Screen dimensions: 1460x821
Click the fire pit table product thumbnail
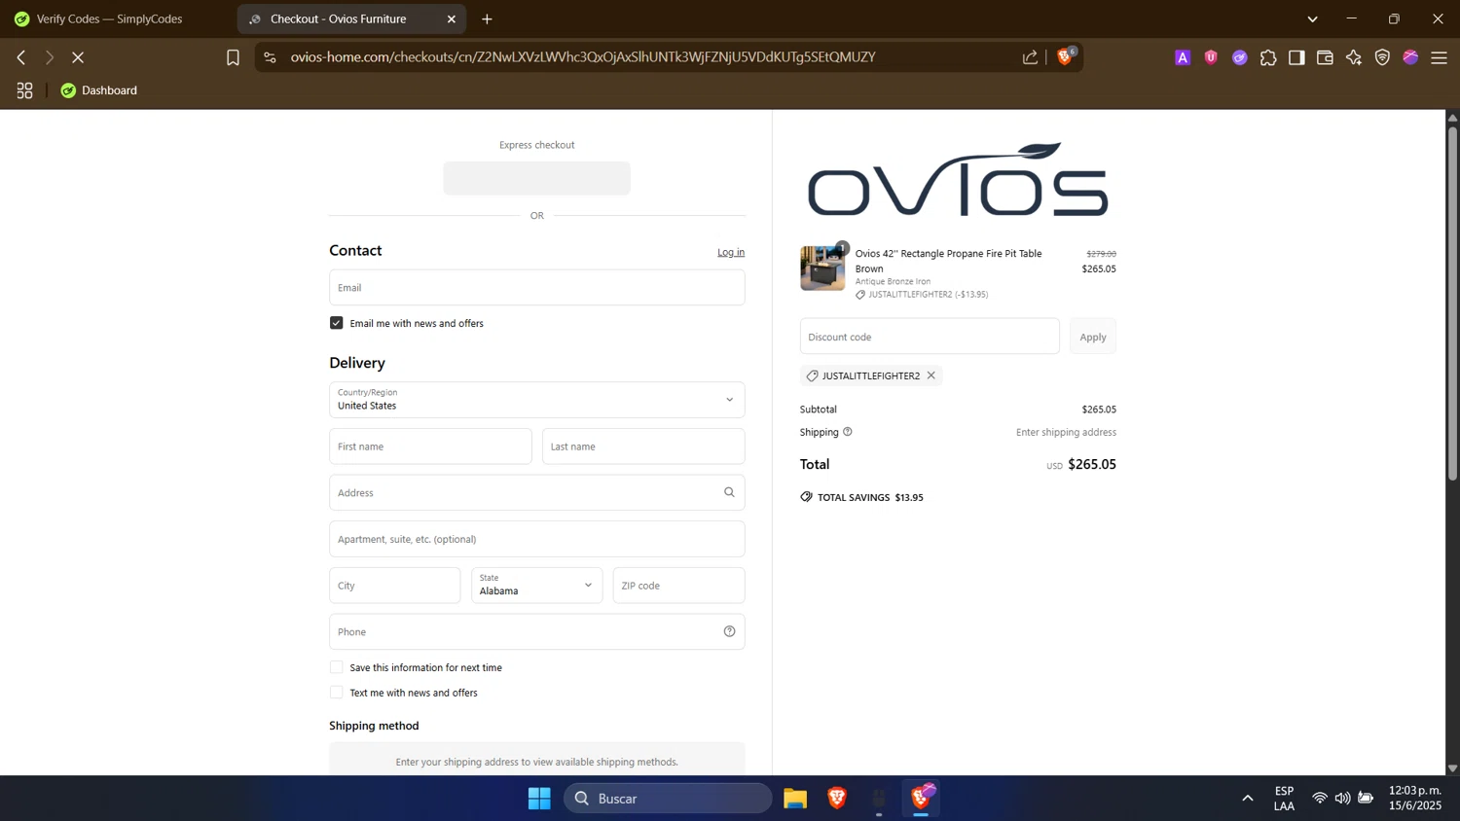click(822, 268)
